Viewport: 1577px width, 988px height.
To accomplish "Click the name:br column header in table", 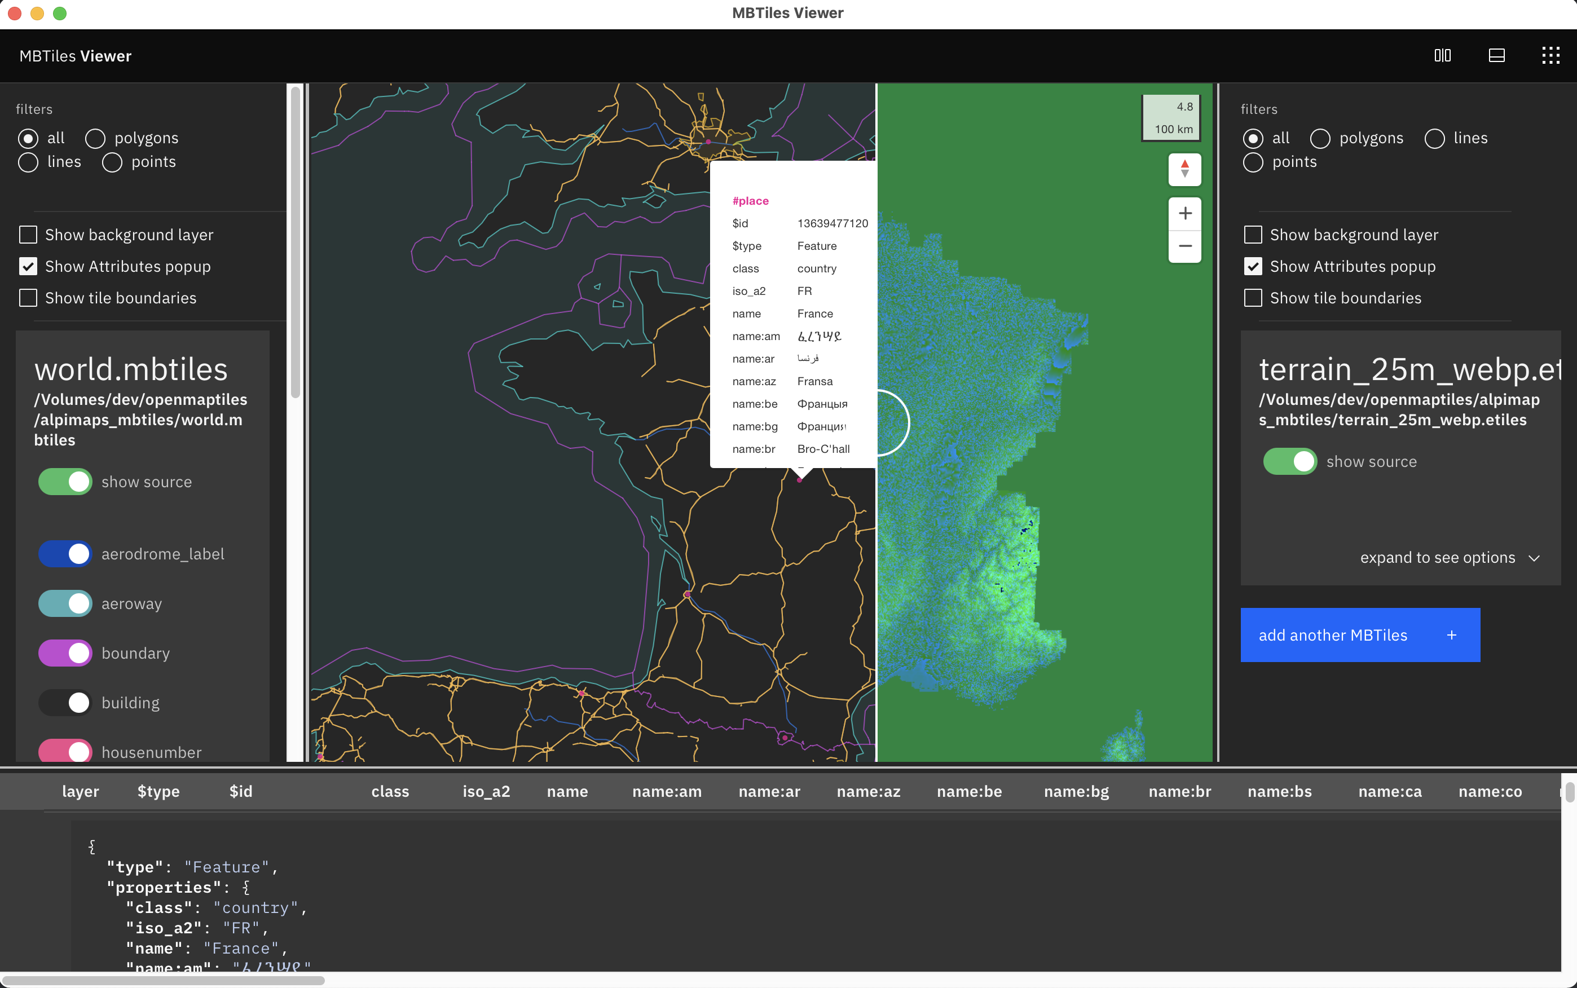I will click(1180, 791).
